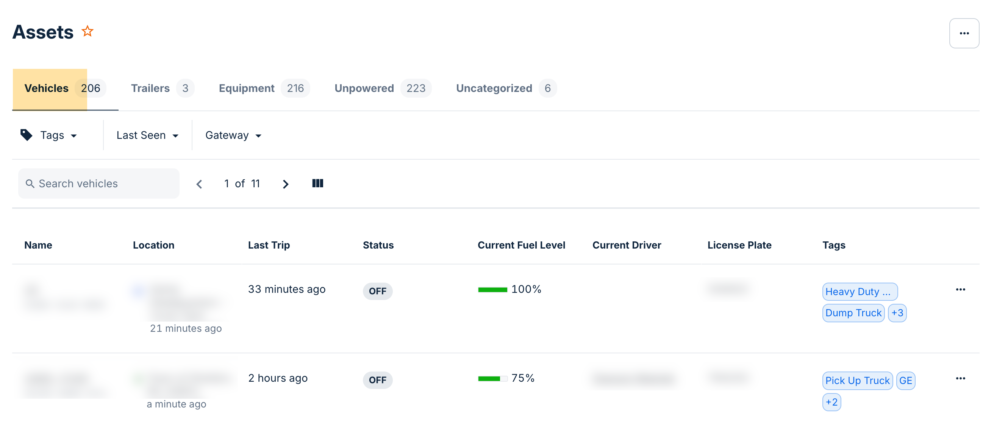Open the page options ellipsis menu
Screen dimensions: 994x426
tap(964, 33)
